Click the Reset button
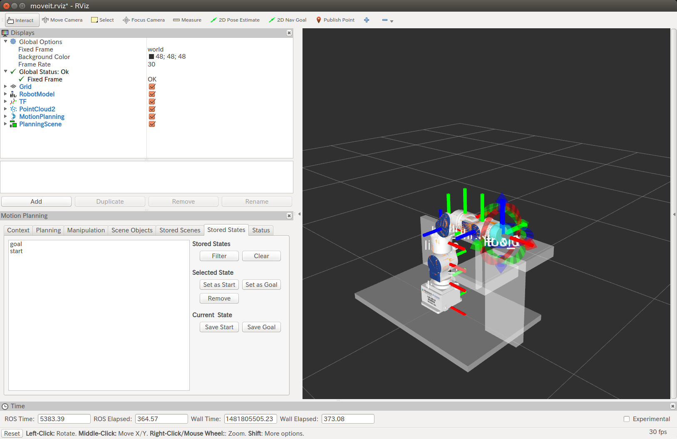This screenshot has width=677, height=439. pos(12,434)
